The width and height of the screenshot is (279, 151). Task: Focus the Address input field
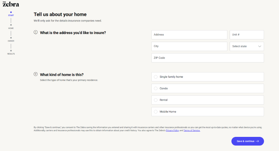[189, 35]
